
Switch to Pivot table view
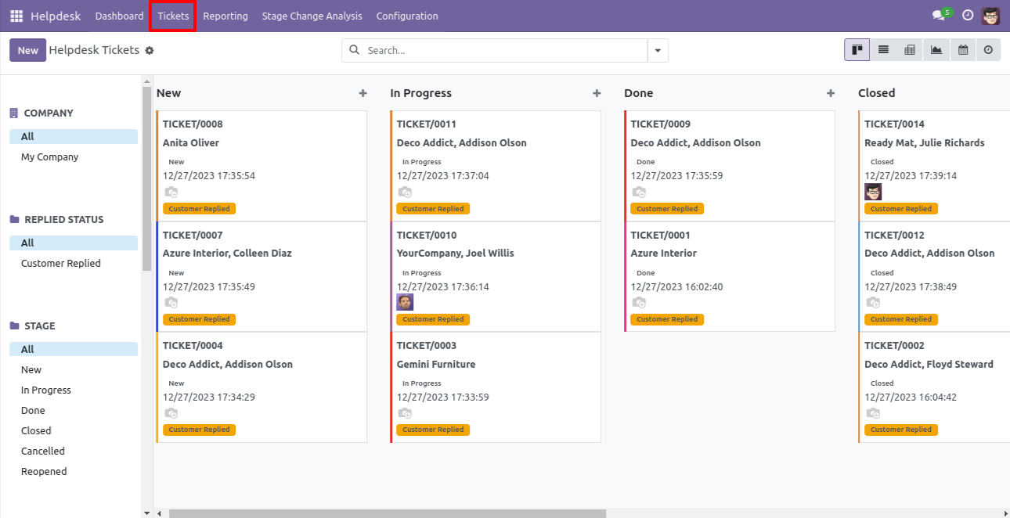[910, 50]
